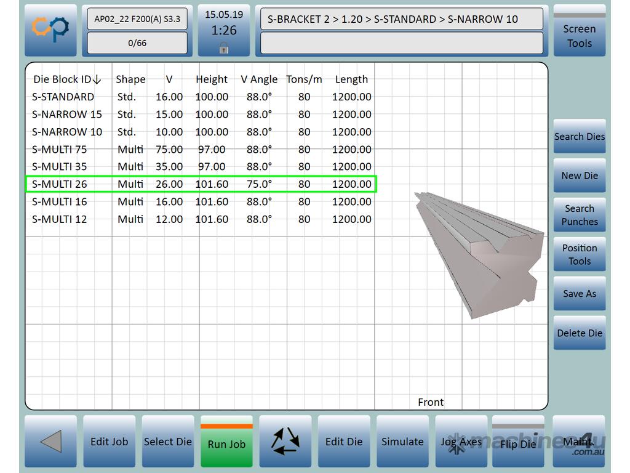Open the Simulate view
This screenshot has width=630, height=473.
pos(402,442)
